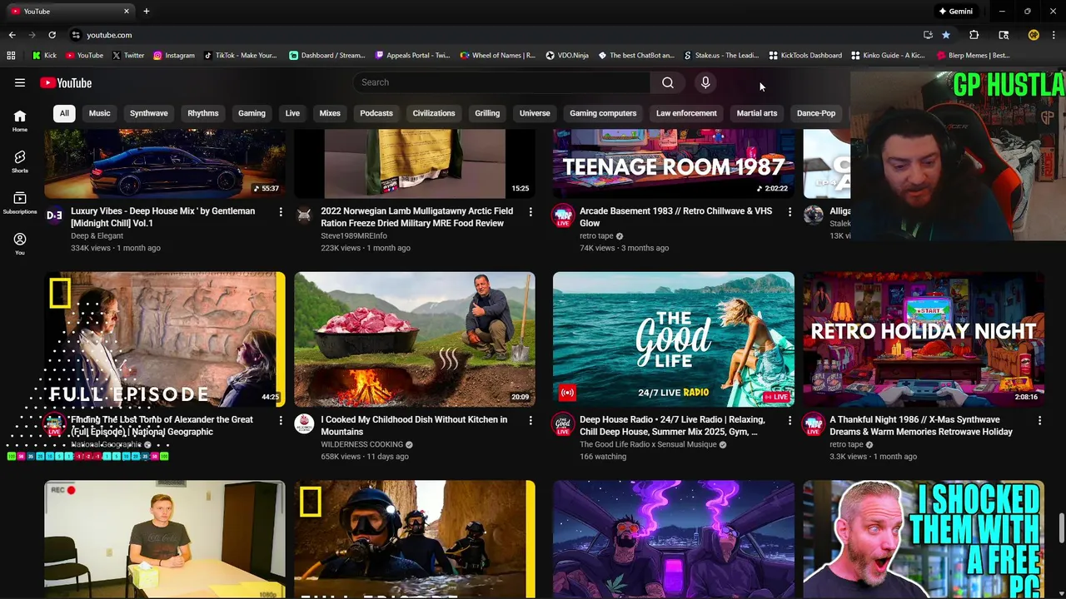This screenshot has width=1066, height=599.
Task: Open Gemini button in title bar
Action: 955,12
